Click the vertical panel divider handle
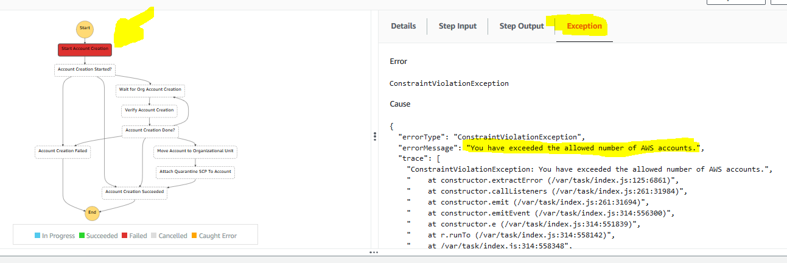The width and height of the screenshot is (787, 263). click(x=374, y=138)
